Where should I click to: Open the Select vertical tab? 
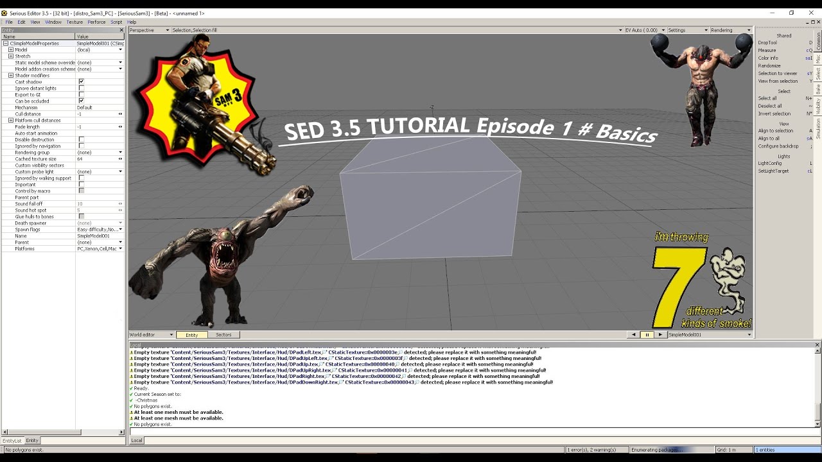coord(818,73)
